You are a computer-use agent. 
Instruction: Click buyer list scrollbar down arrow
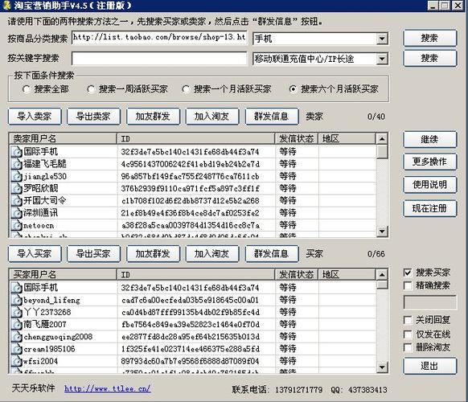[382, 367]
